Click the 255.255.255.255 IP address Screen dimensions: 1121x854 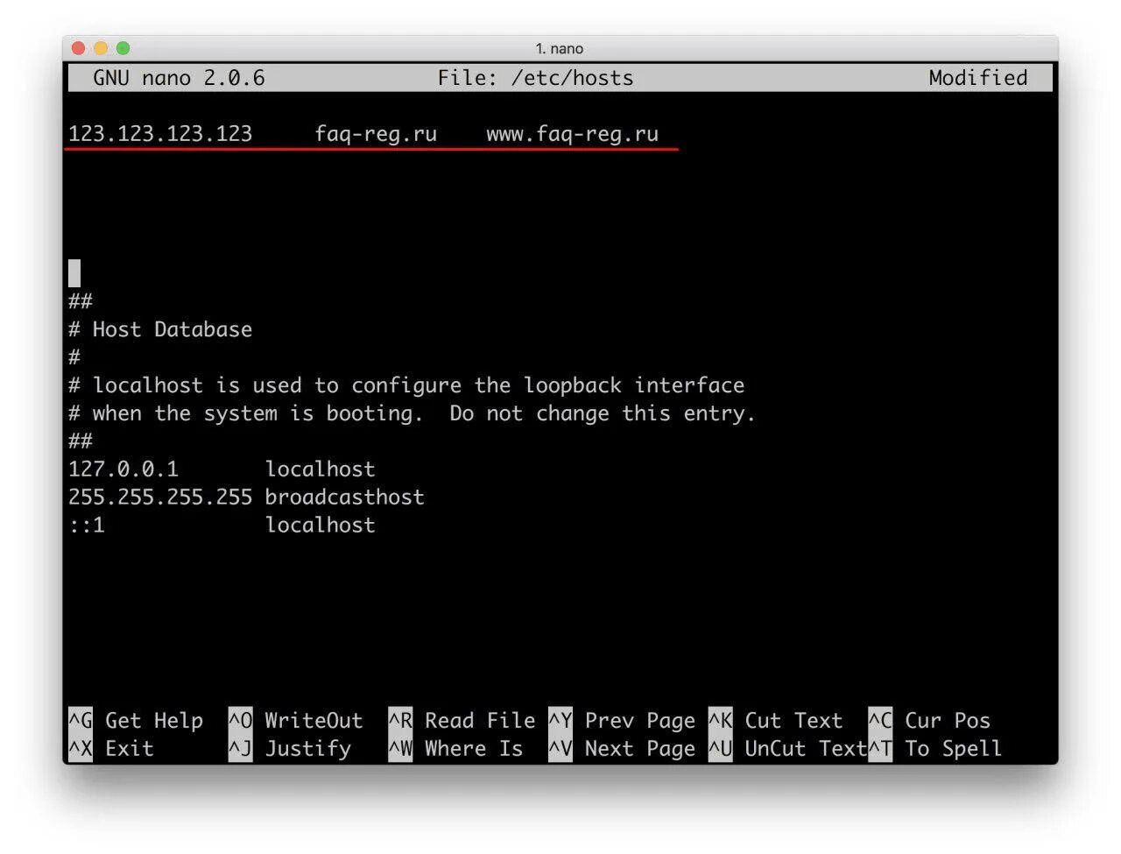click(x=160, y=498)
